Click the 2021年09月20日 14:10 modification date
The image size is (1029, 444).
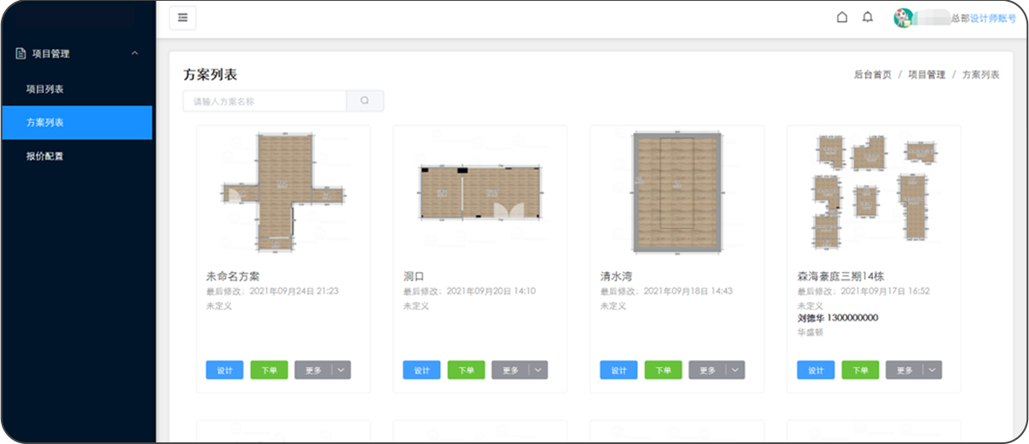491,291
